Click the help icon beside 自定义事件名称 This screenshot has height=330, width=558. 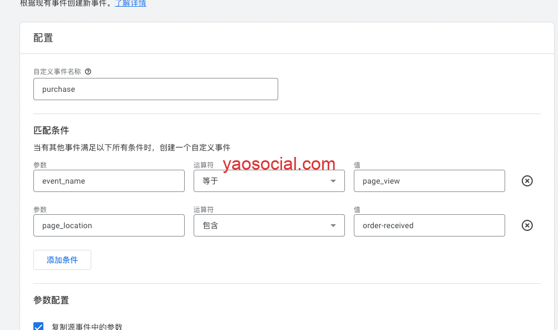[88, 72]
